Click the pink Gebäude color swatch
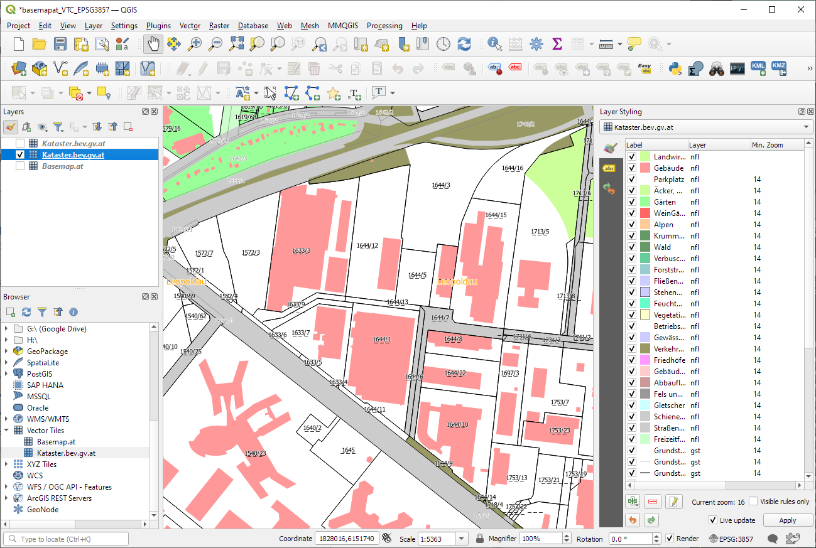The image size is (816, 548). click(645, 168)
